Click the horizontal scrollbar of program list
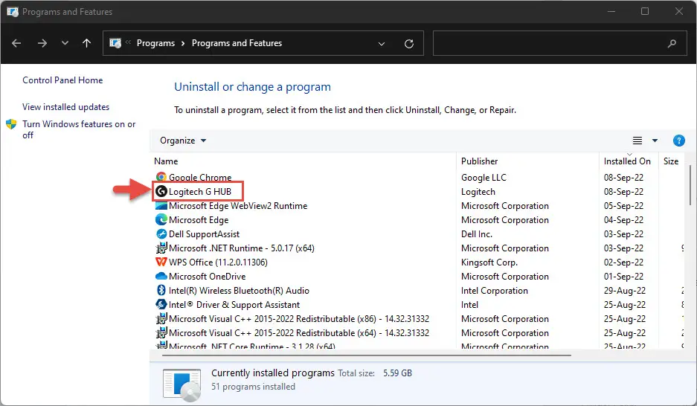The height and width of the screenshot is (406, 697). 366,355
